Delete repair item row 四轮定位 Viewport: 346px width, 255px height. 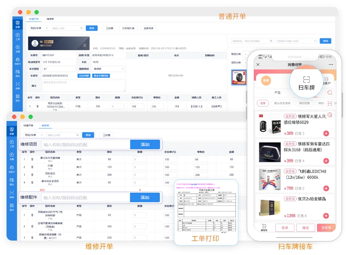pyautogui.click(x=32, y=175)
